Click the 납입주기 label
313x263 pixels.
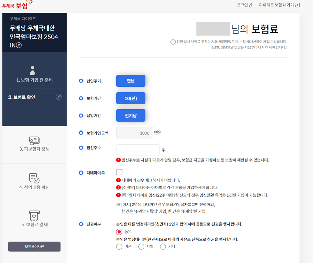pyautogui.click(x=94, y=81)
